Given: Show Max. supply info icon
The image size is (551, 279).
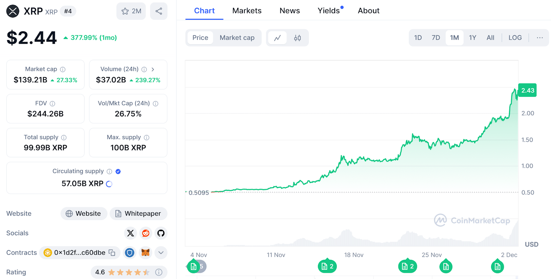Looking at the screenshot, I should pos(147,137).
